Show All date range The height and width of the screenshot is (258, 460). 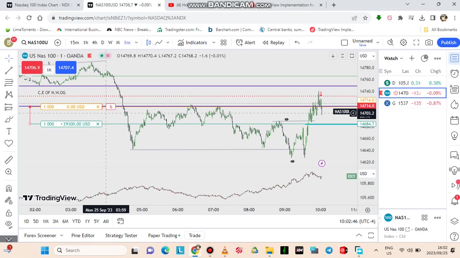tap(106, 221)
